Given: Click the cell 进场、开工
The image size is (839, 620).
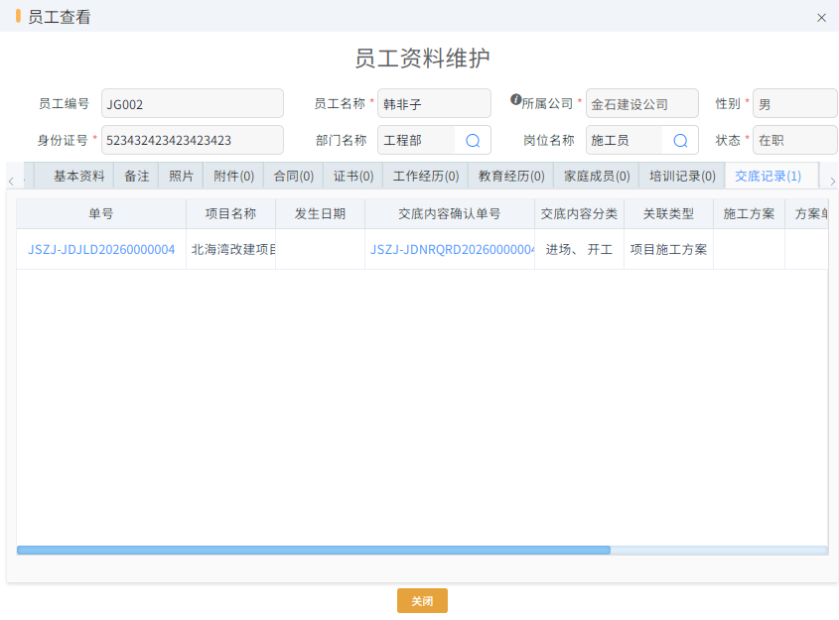Looking at the screenshot, I should 579,250.
